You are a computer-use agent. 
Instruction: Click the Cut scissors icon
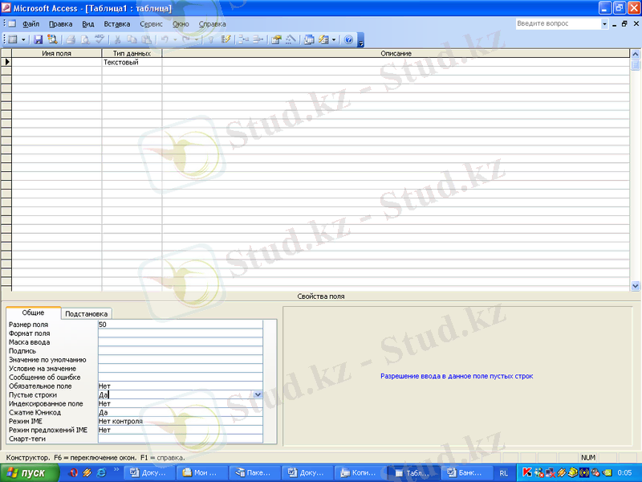coord(117,39)
